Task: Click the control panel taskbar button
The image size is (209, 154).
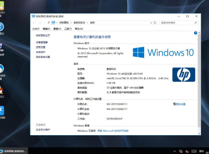Action: (x=14, y=151)
